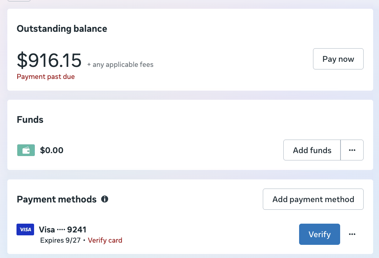This screenshot has width=379, height=258.
Task: Click the Outstanding balance heading
Action: (62, 29)
